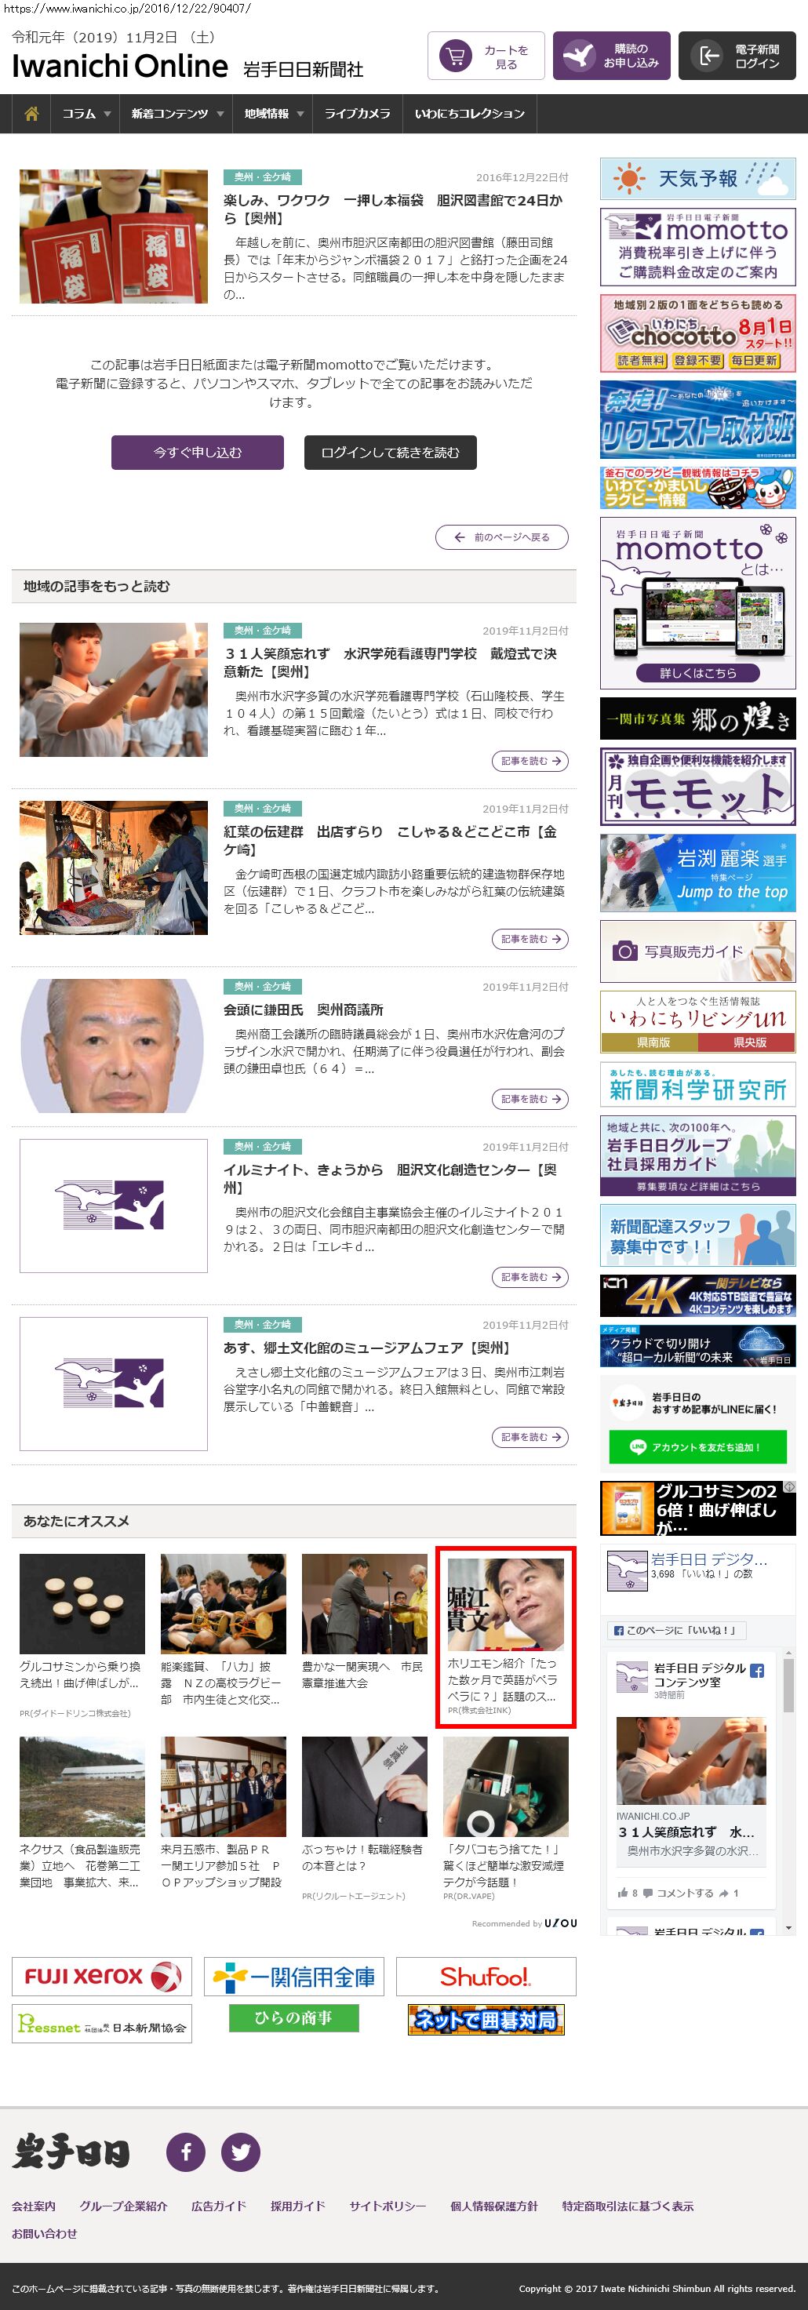Screen dimensions: 808x2310
Task: Open the photo sales guide camera banner
Action: pyautogui.click(x=697, y=951)
